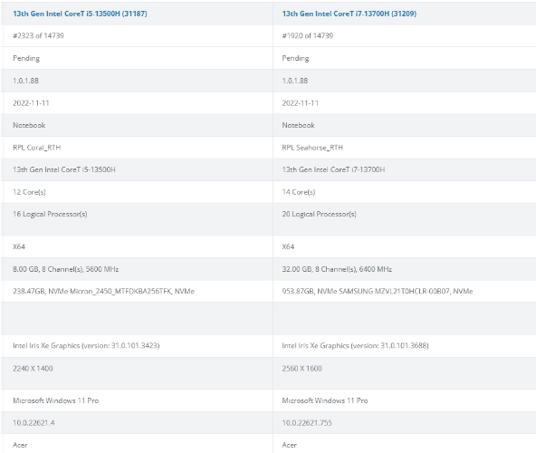Select Iris Xe Graphics version 31.0.101.3423
Image resolution: width=536 pixels, height=453 pixels.
pos(86,345)
